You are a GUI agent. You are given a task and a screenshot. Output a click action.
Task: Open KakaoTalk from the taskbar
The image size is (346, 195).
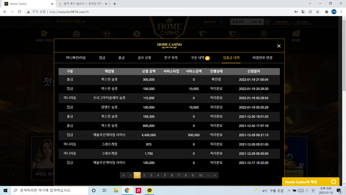[150, 190]
